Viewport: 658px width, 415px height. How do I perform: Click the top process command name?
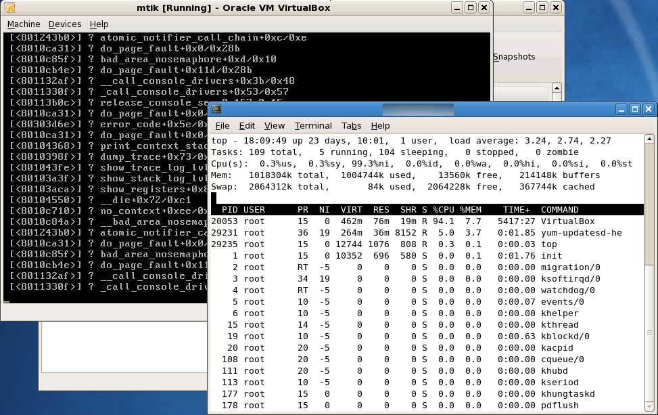pos(549,244)
